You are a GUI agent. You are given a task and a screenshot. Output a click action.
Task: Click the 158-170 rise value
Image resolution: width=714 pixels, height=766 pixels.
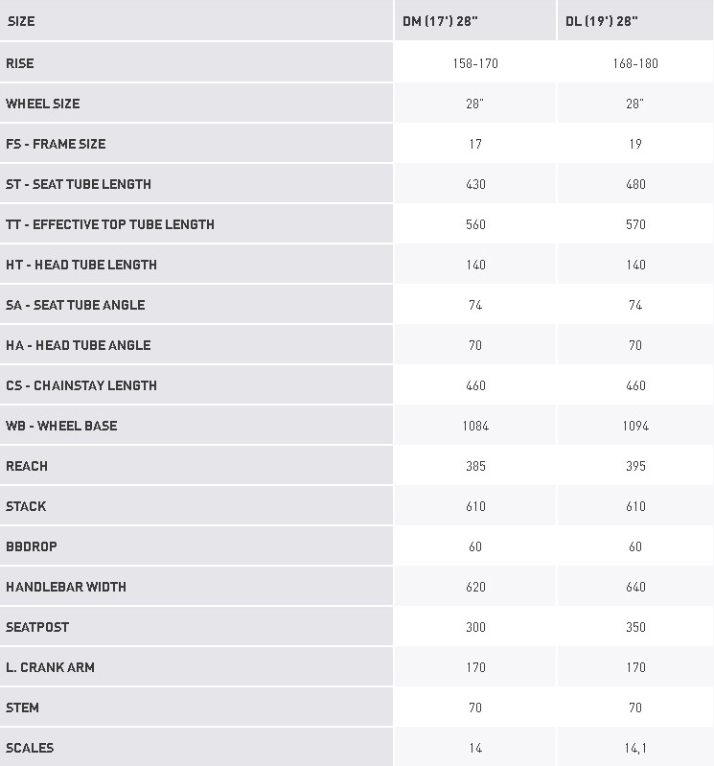pyautogui.click(x=475, y=63)
